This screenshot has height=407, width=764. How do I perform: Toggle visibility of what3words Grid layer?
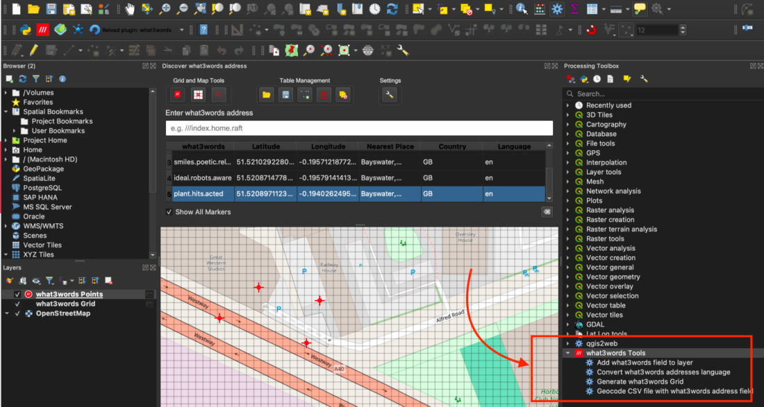point(17,304)
